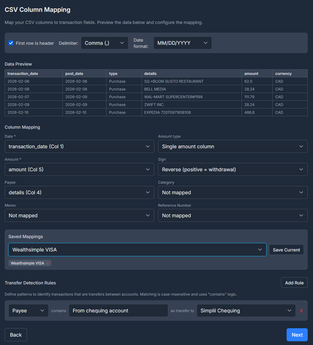Click the post_date column header
Image resolution: width=313 pixels, height=345 pixels.
point(84,73)
